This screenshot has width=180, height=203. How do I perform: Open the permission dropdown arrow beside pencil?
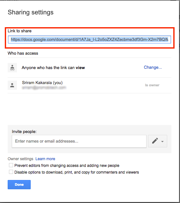162,142
